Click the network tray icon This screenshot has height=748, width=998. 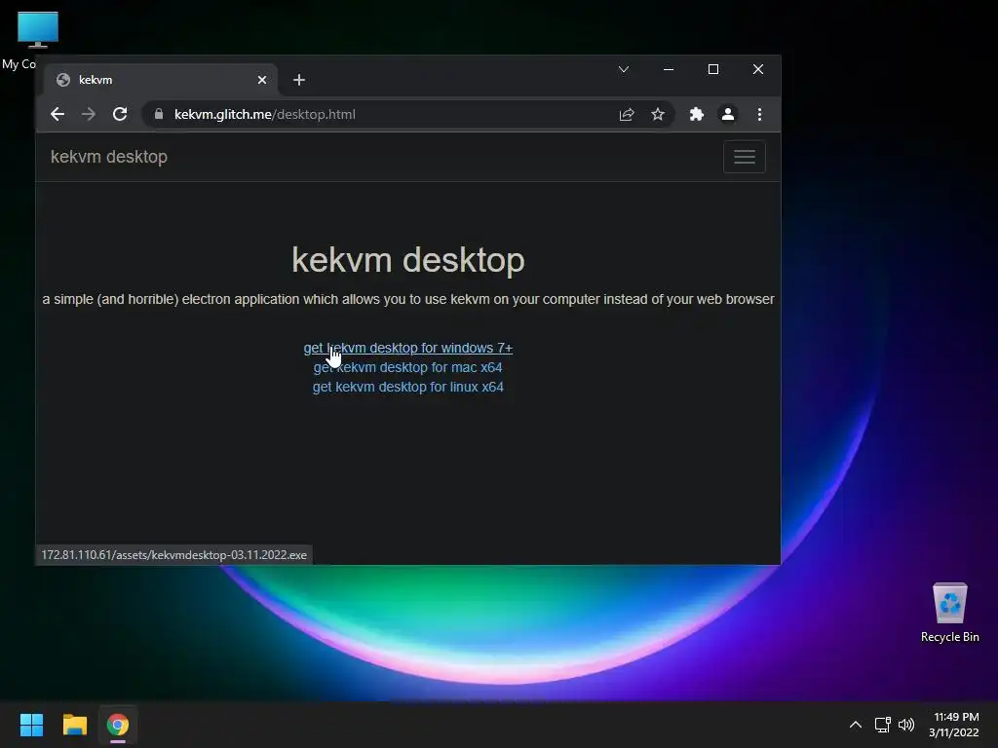[x=882, y=725]
